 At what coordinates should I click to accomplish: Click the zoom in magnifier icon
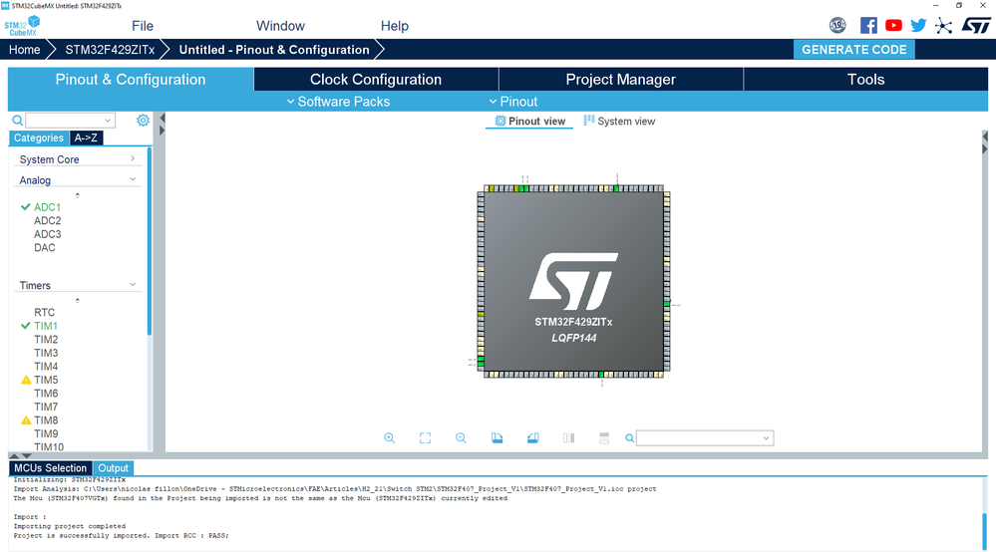tap(390, 437)
